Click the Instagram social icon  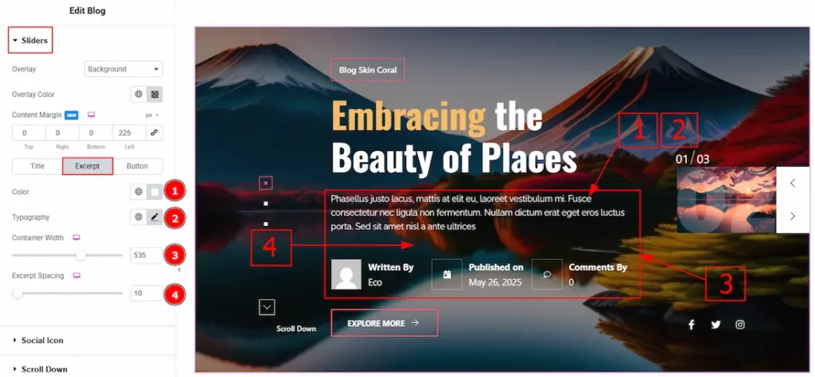pyautogui.click(x=740, y=325)
